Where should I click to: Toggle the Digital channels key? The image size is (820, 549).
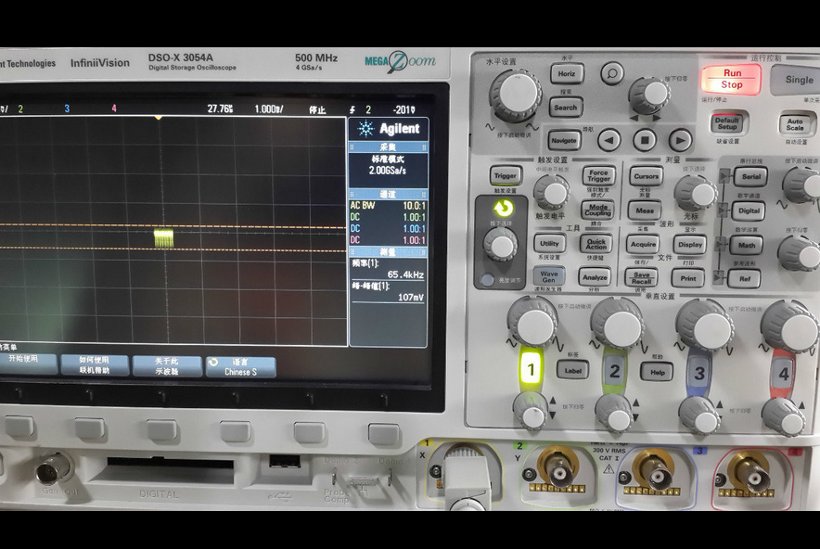point(749,211)
